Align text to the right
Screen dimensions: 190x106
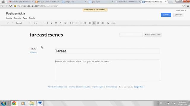pos(102,23)
